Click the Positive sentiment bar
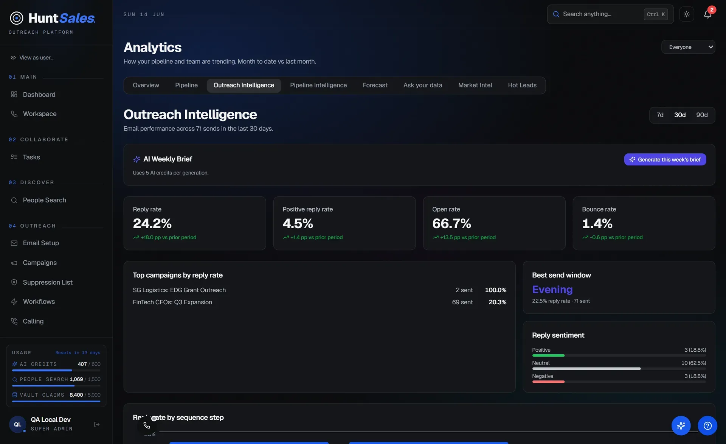This screenshot has height=444, width=726. [x=619, y=356]
